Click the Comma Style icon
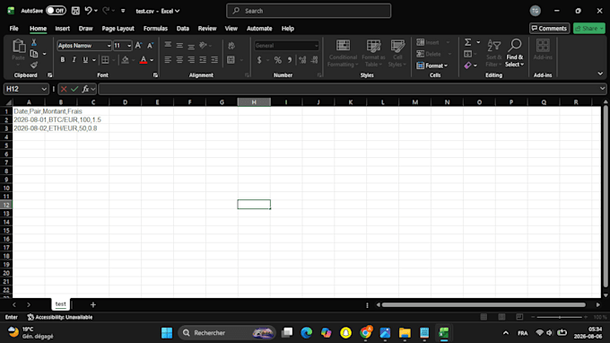 tap(290, 60)
